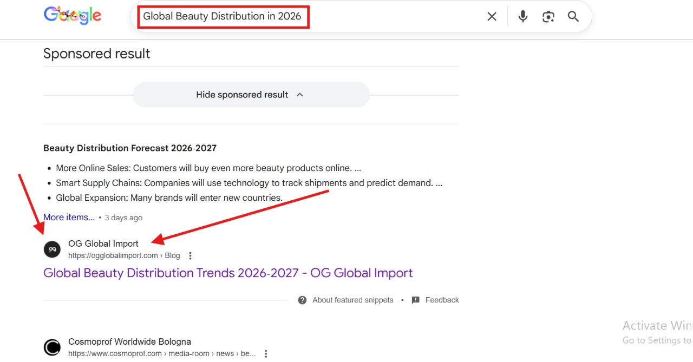Click the Cosmoprof Worldwide Bologna site name
The width and height of the screenshot is (693, 362).
click(x=129, y=342)
